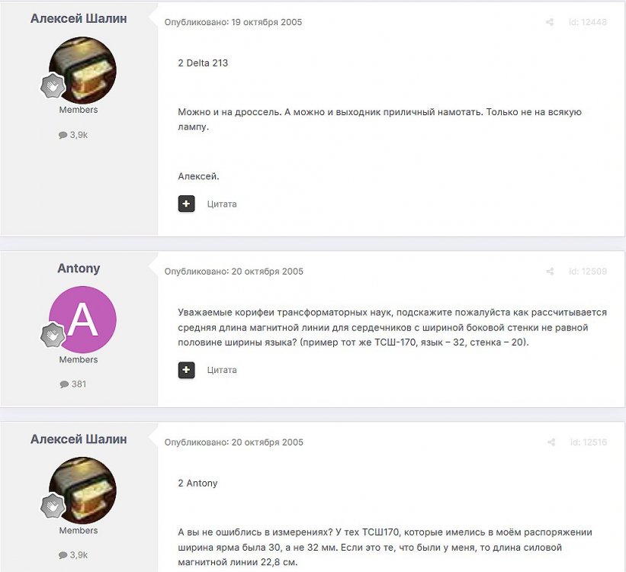Click rank badge on Antony's avatar
This screenshot has width=626, height=572.
53,335
